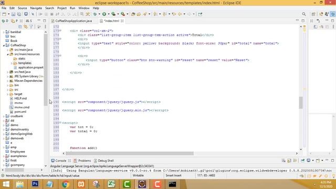Click the Save All toolbar icon

[19, 14]
